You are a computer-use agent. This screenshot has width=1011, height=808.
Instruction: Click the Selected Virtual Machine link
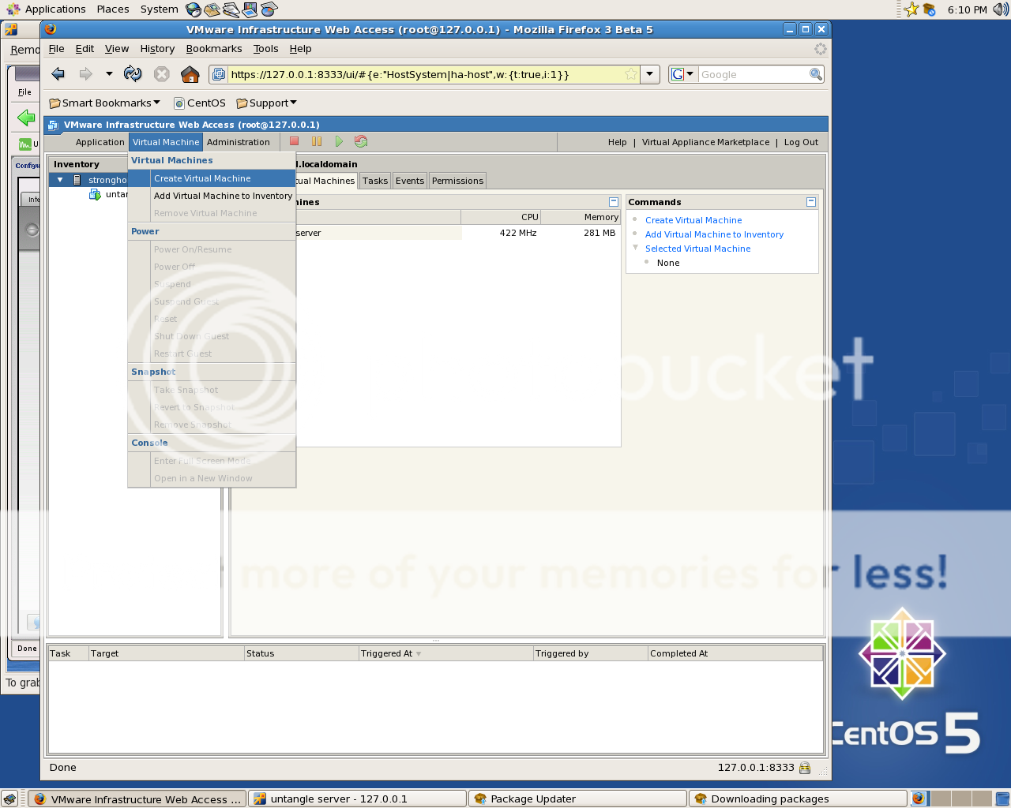click(x=698, y=249)
